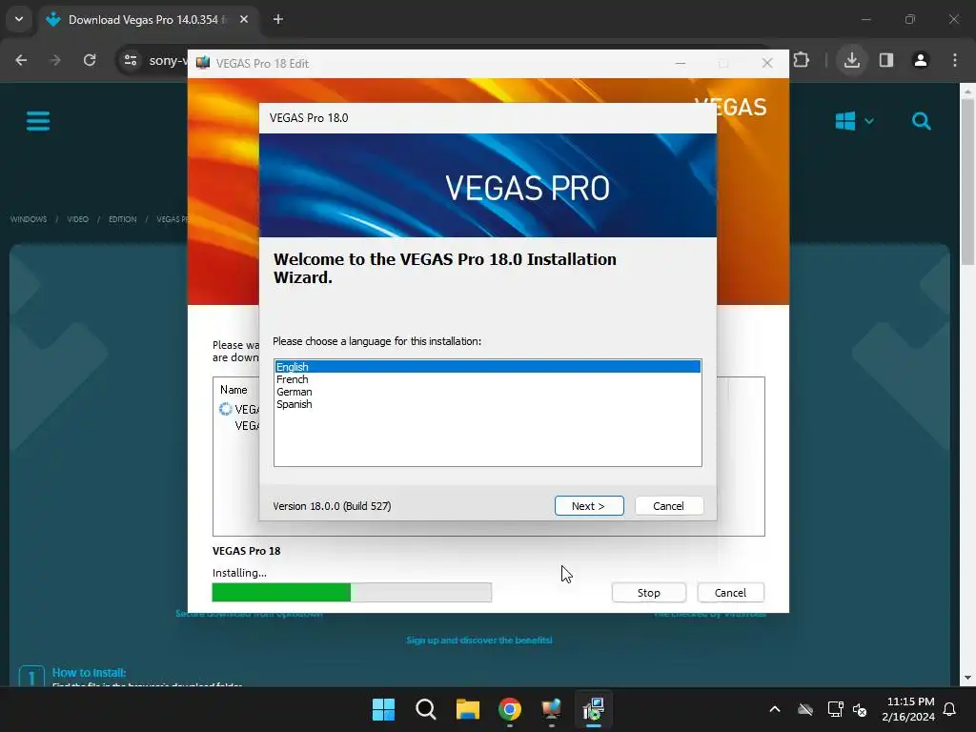Open the Windows platform selector dropdown
The height and width of the screenshot is (732, 976).
[x=855, y=121]
